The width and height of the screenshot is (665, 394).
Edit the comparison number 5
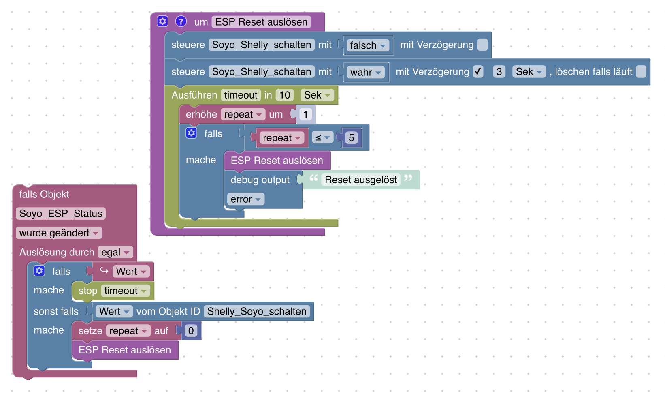(352, 138)
